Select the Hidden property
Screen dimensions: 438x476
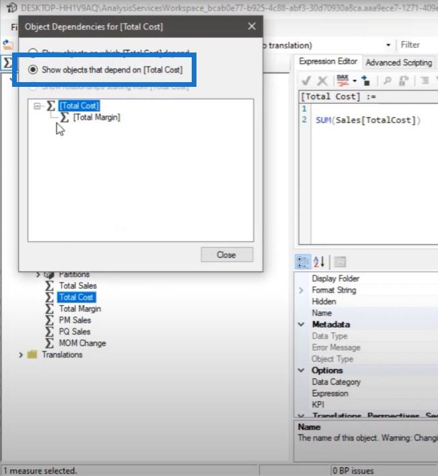[324, 302]
